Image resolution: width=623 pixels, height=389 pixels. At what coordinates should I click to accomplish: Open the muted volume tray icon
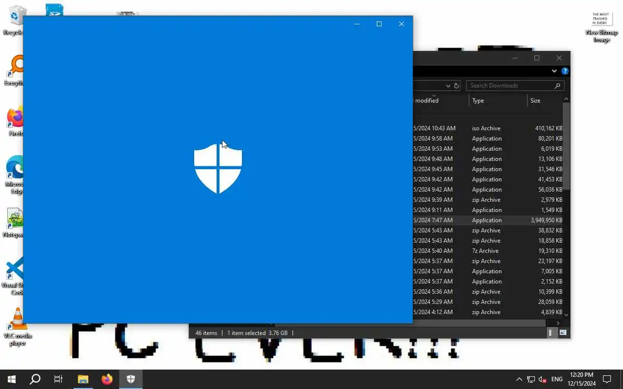click(x=543, y=379)
